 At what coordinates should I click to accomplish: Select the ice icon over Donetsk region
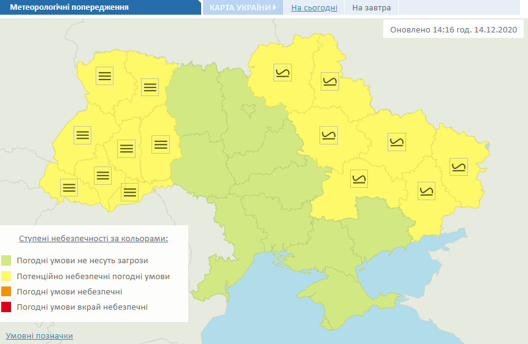point(426,190)
